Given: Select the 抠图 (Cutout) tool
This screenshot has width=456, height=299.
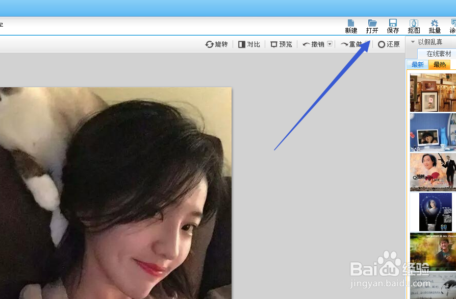Looking at the screenshot, I should pyautogui.click(x=413, y=26).
